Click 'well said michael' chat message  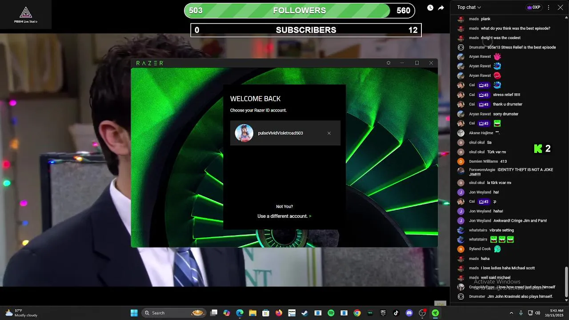tap(496, 277)
